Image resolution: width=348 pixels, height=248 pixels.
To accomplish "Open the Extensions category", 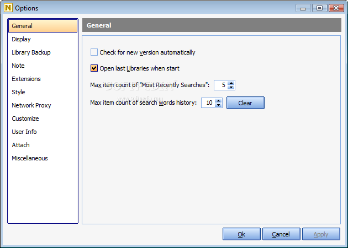I will [x=26, y=79].
